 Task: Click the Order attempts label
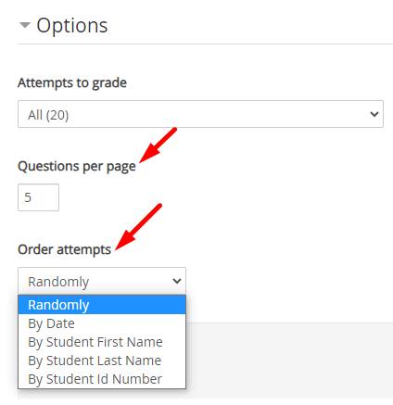point(64,249)
